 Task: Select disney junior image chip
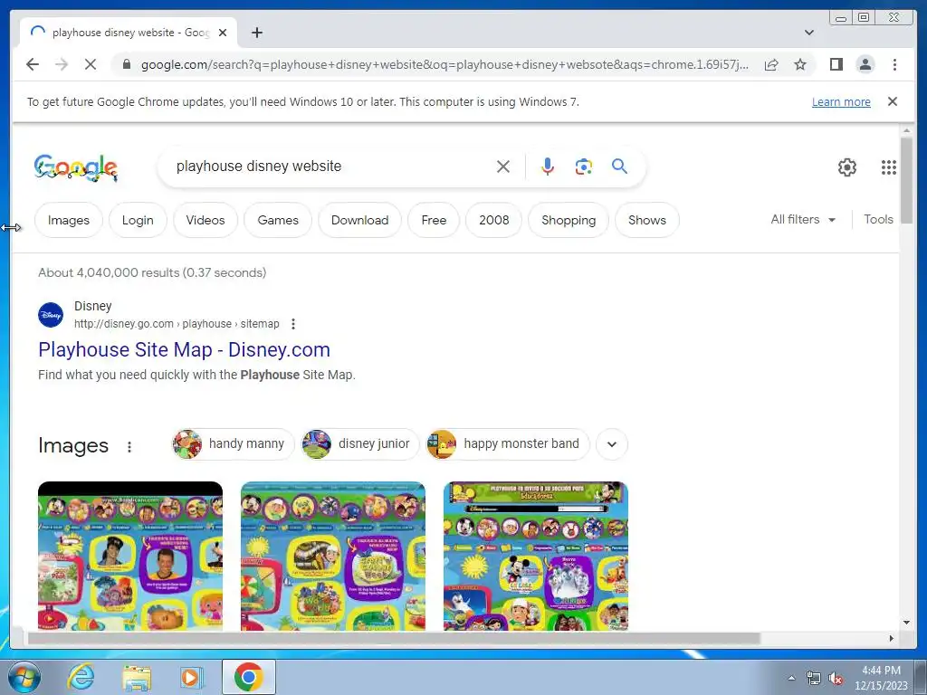[360, 443]
